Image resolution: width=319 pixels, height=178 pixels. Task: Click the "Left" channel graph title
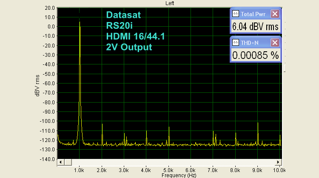coord(170,3)
